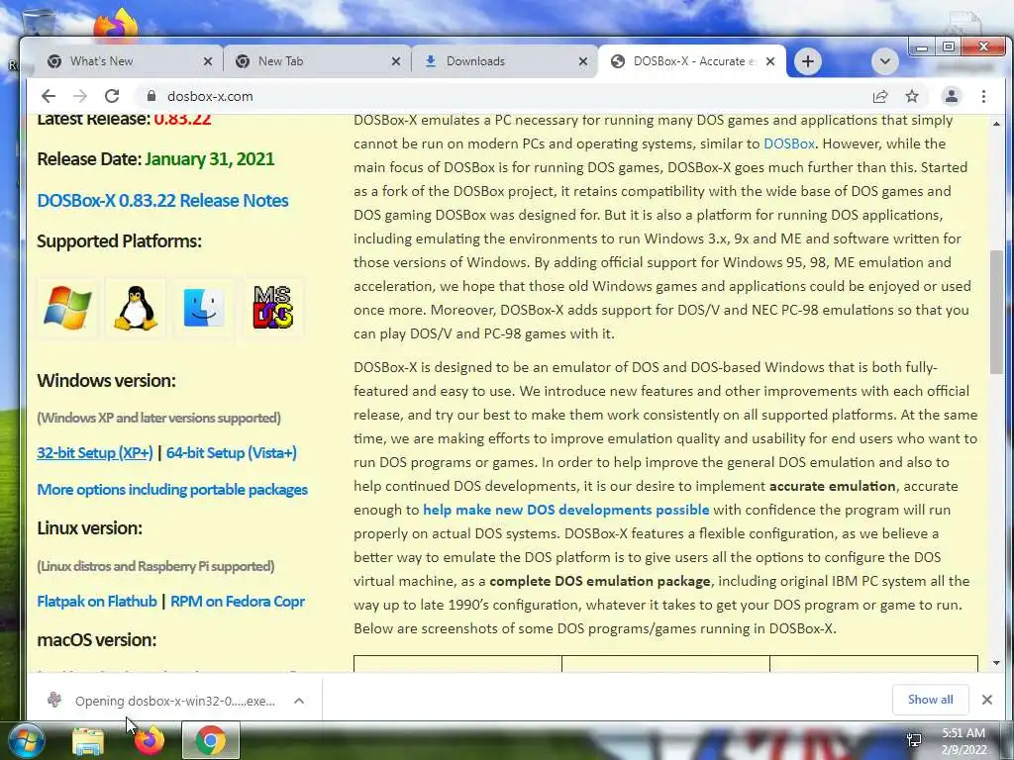
Task: Click the page scroll up arrow
Action: pyautogui.click(x=996, y=124)
